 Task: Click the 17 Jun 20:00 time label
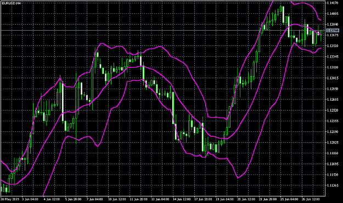pos(203,199)
